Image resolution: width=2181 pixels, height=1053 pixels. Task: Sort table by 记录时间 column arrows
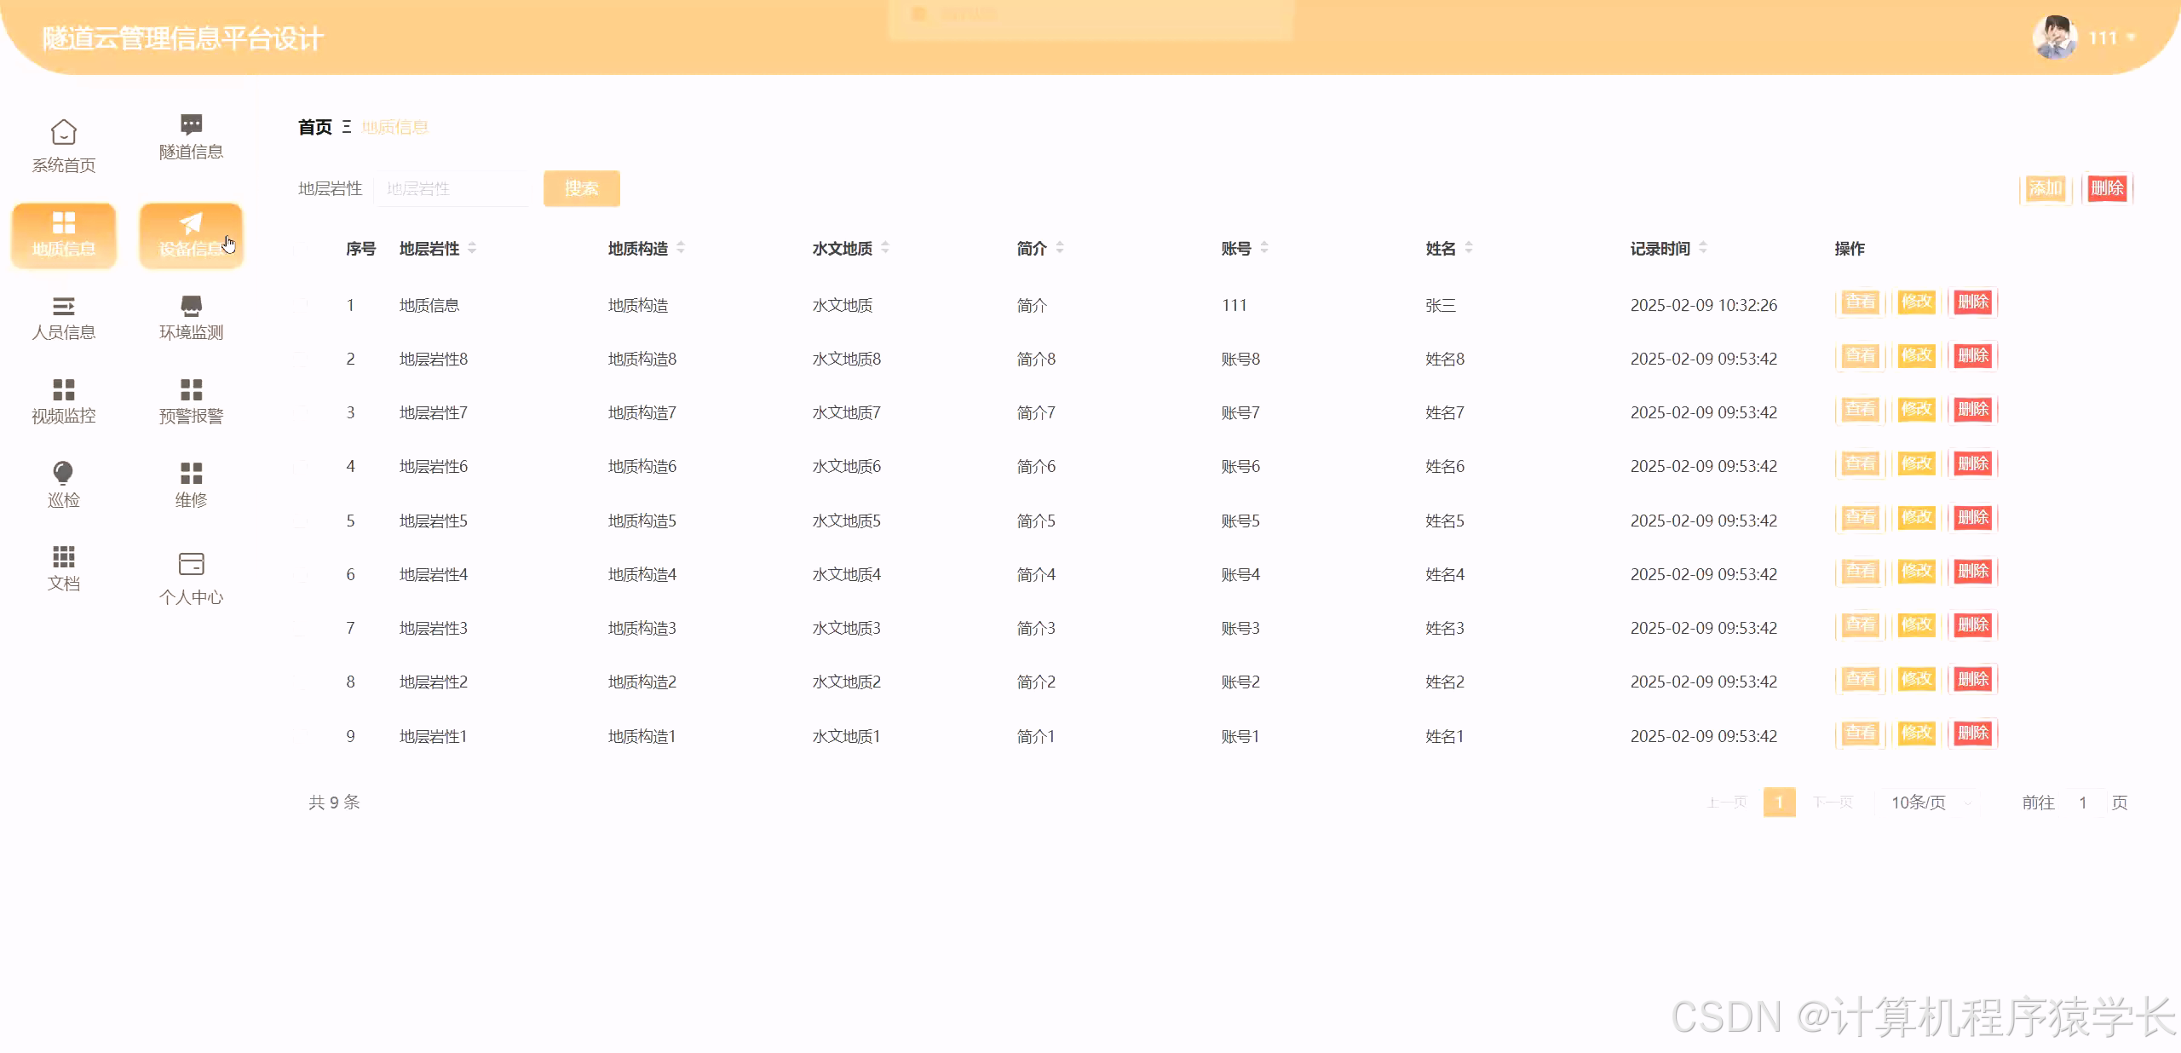tap(1703, 248)
